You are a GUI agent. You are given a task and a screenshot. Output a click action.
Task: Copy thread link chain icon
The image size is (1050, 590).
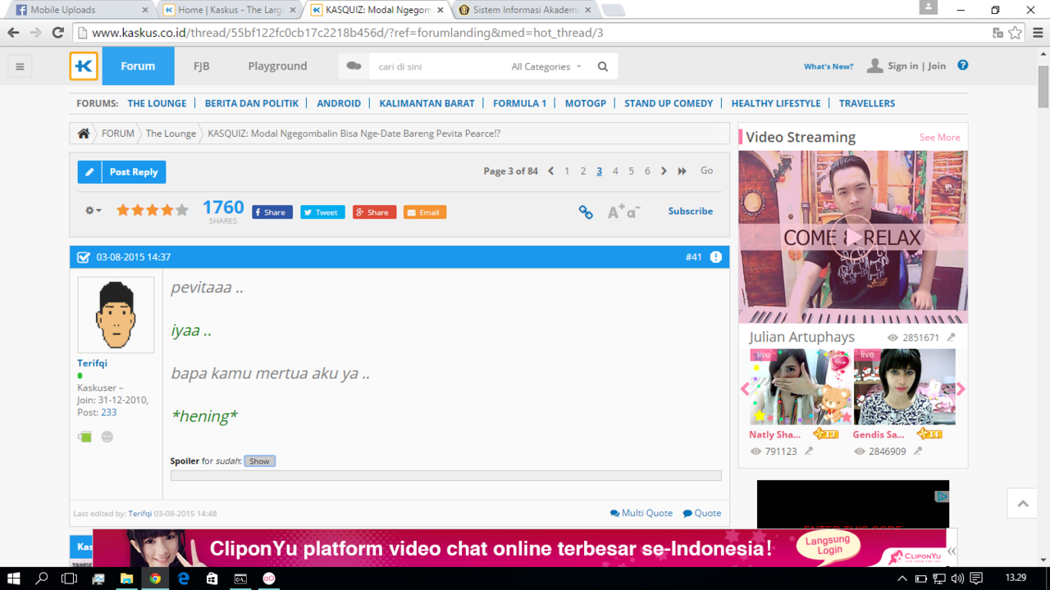[x=586, y=212]
